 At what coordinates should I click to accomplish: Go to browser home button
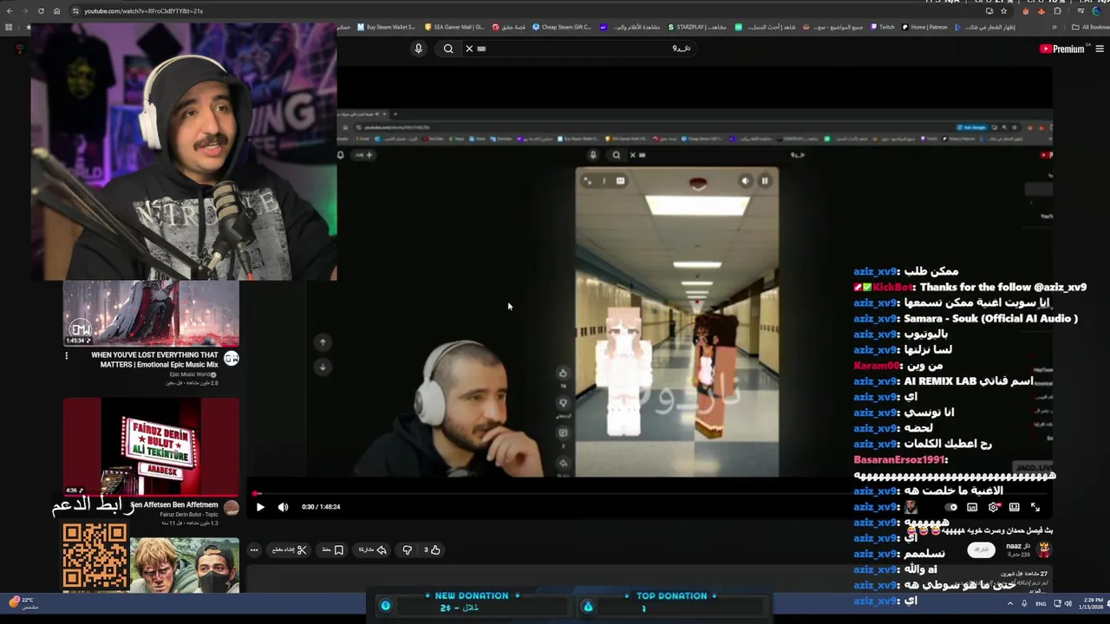57,10
